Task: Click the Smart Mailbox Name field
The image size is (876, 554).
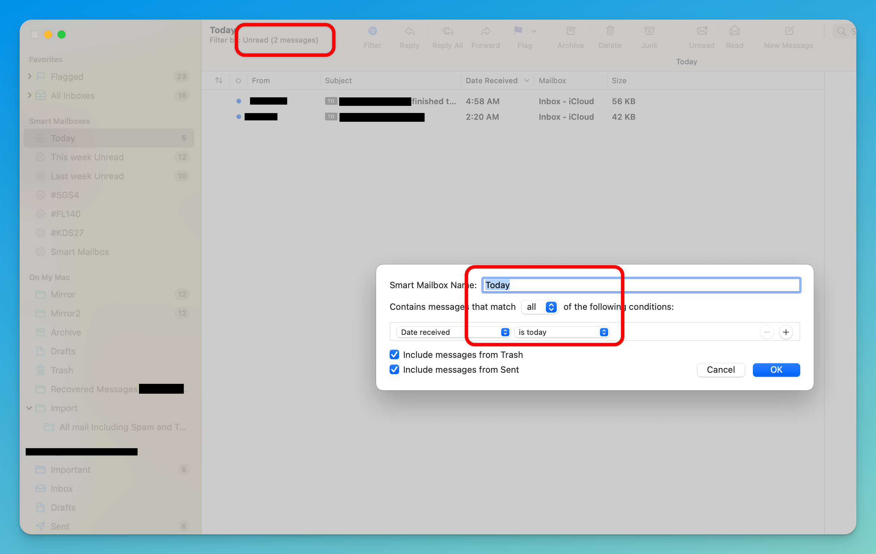Action: 640,285
